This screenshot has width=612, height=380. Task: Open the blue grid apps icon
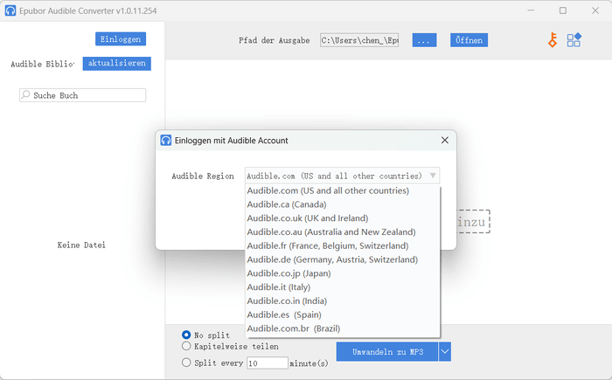click(x=574, y=40)
